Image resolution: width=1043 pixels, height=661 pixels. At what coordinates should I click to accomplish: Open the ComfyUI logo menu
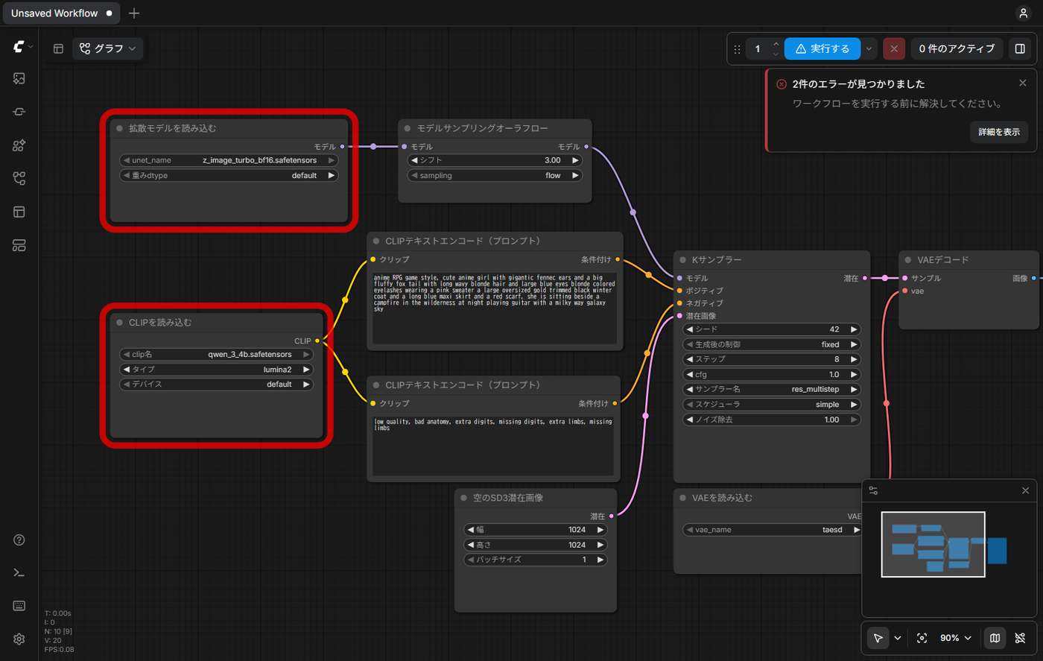[x=22, y=47]
